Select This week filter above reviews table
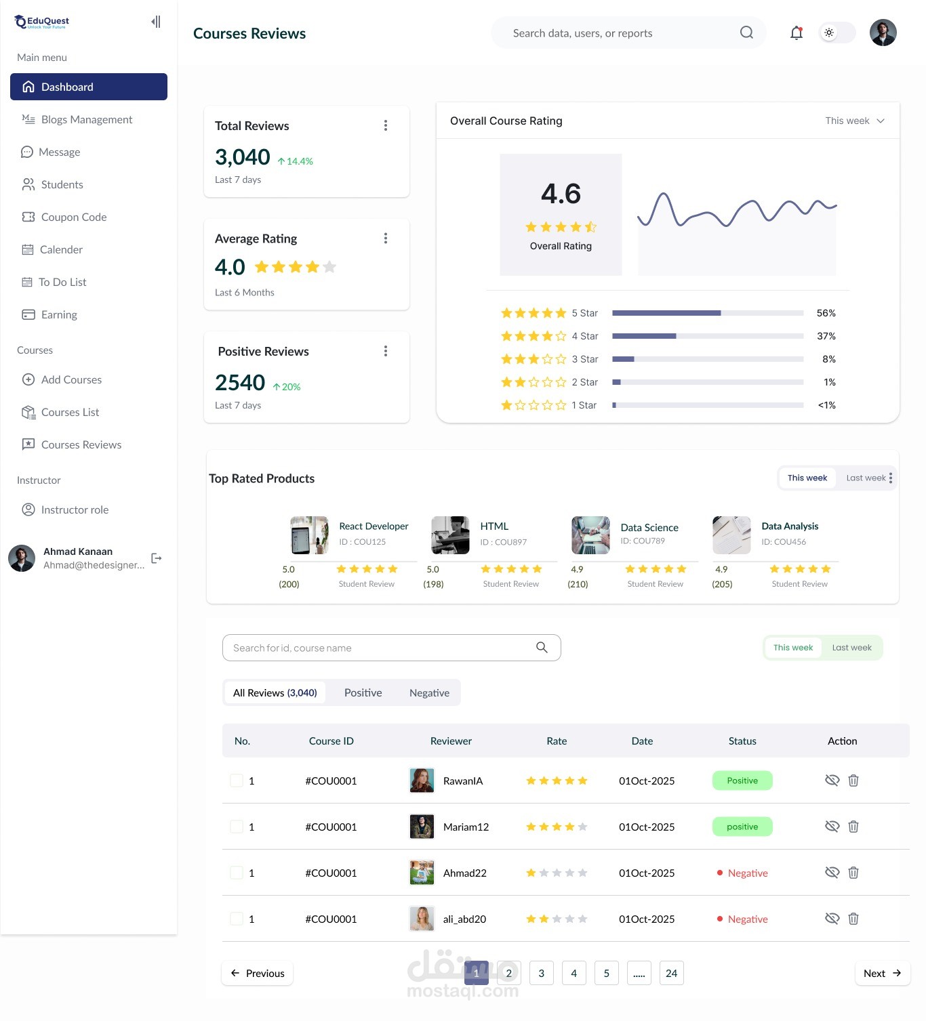926x1021 pixels. coord(793,648)
